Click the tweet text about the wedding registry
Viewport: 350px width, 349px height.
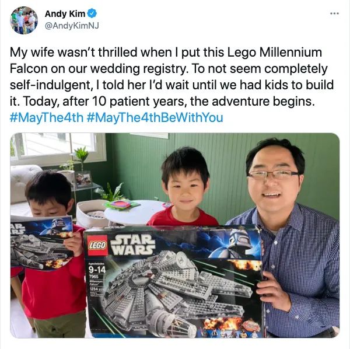(x=171, y=76)
